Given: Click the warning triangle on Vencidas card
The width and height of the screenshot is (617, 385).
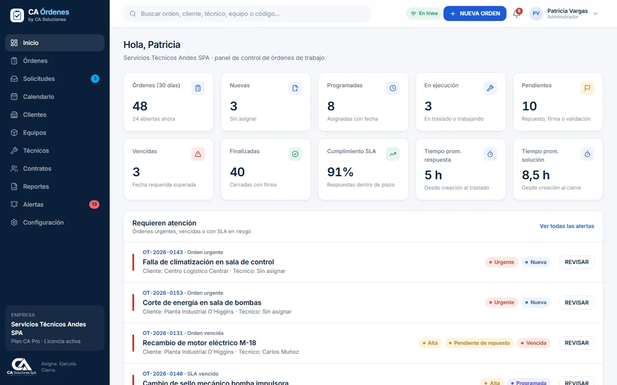Looking at the screenshot, I should tap(198, 154).
